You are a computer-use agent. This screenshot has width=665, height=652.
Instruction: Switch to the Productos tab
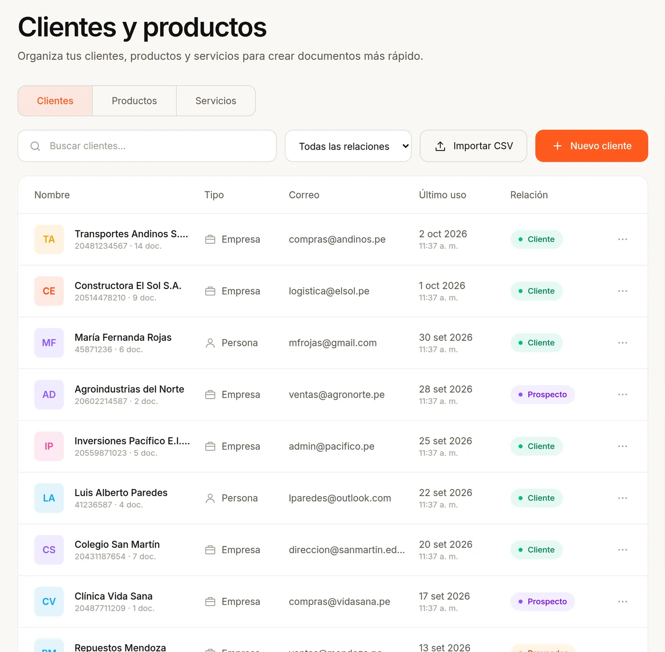pos(134,101)
